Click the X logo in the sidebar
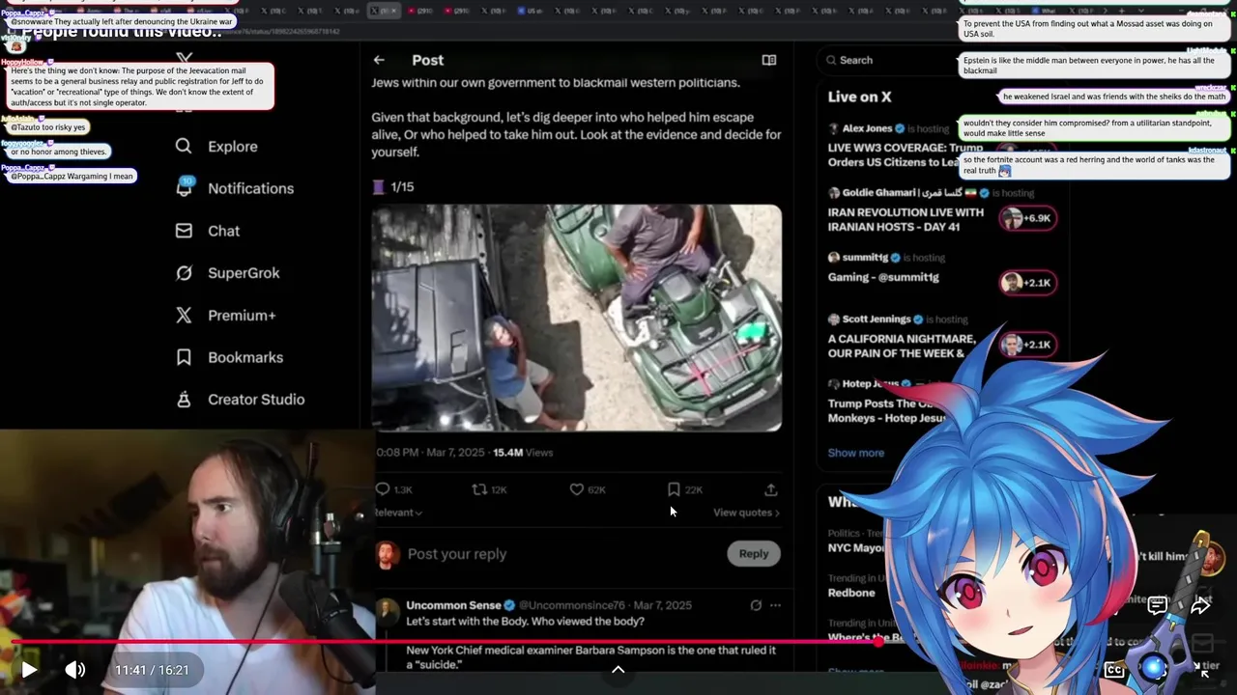1237x695 pixels. click(x=185, y=59)
